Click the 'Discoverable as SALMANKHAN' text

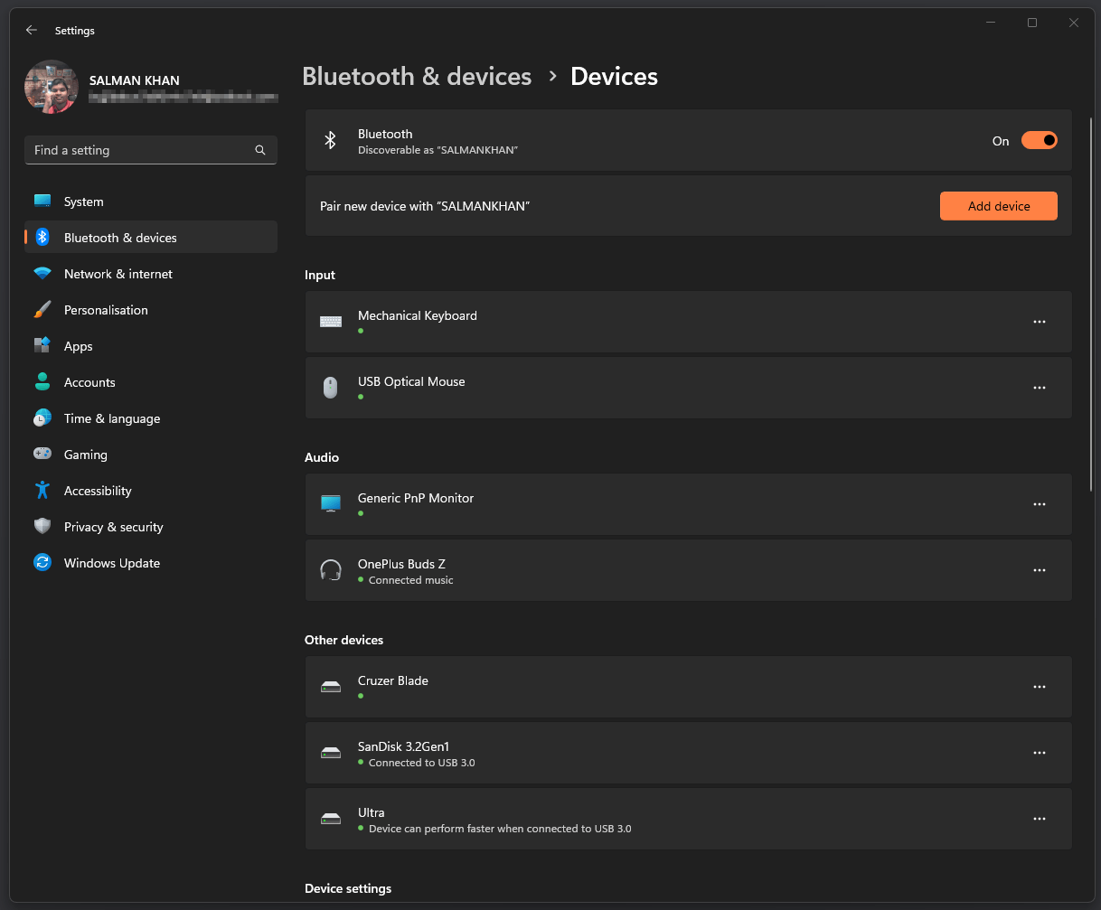click(438, 150)
